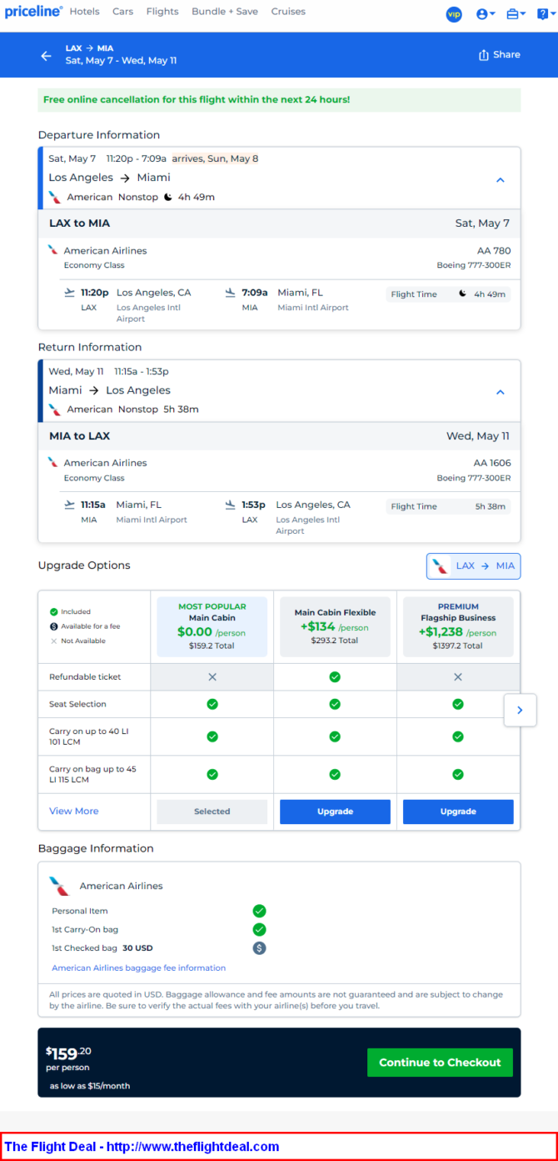
Task: Click the Share icon button
Action: click(x=499, y=55)
